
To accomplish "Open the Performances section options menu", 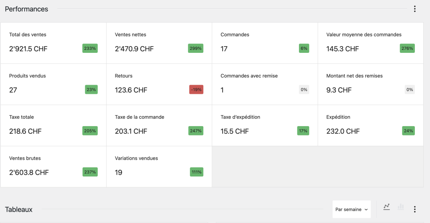I will click(414, 9).
